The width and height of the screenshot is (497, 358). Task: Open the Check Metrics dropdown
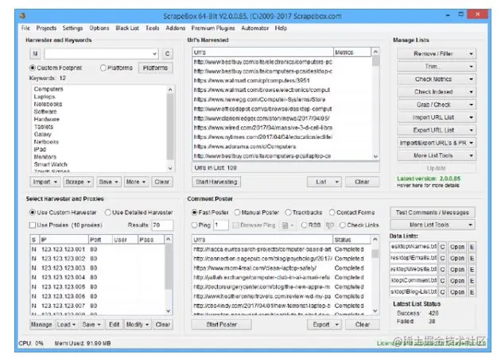[437, 79]
